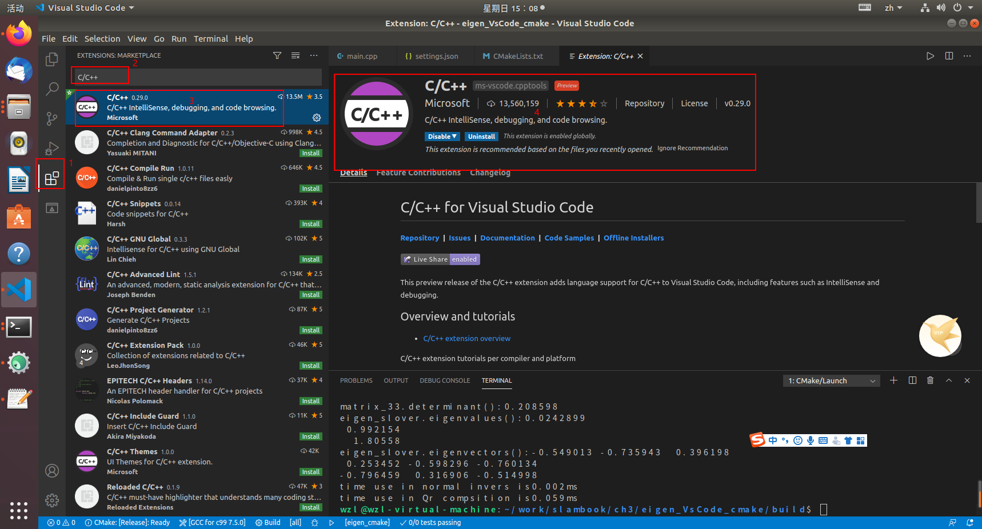Image resolution: width=982 pixels, height=529 pixels.
Task: Switch to CMakeLists.txt tab
Action: pyautogui.click(x=518, y=56)
